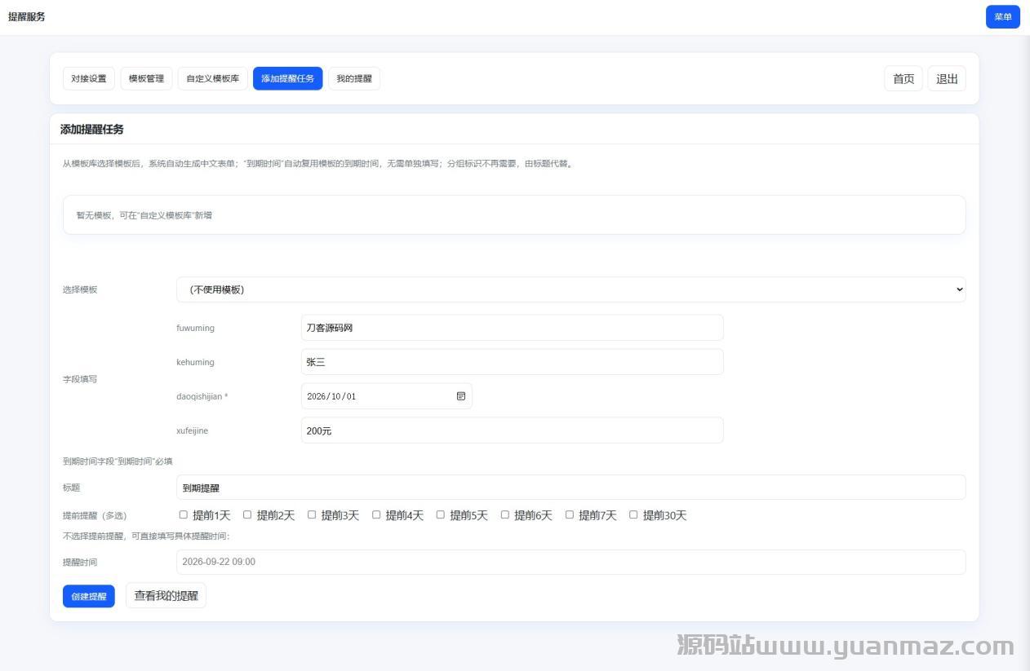The height and width of the screenshot is (671, 1030).
Task: Open the 我的提醒 tab
Action: [353, 78]
